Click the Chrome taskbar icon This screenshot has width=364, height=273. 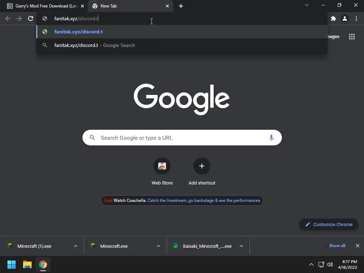coord(43,264)
